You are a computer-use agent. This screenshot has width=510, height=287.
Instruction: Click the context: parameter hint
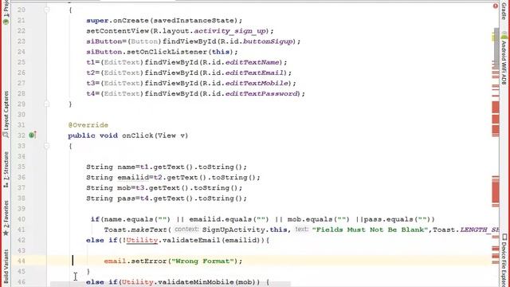click(186, 230)
